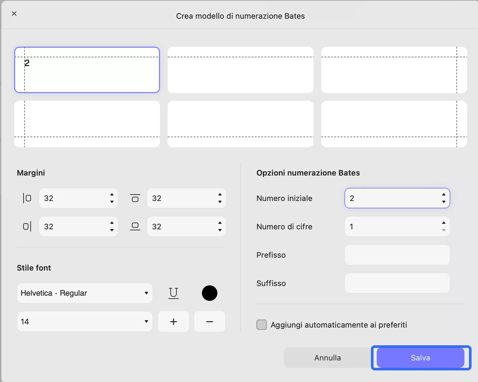This screenshot has height=382, width=478.
Task: Decrease font size with minus button
Action: (x=210, y=321)
